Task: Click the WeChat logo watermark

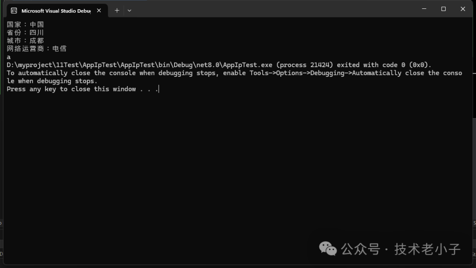Action: click(x=328, y=249)
